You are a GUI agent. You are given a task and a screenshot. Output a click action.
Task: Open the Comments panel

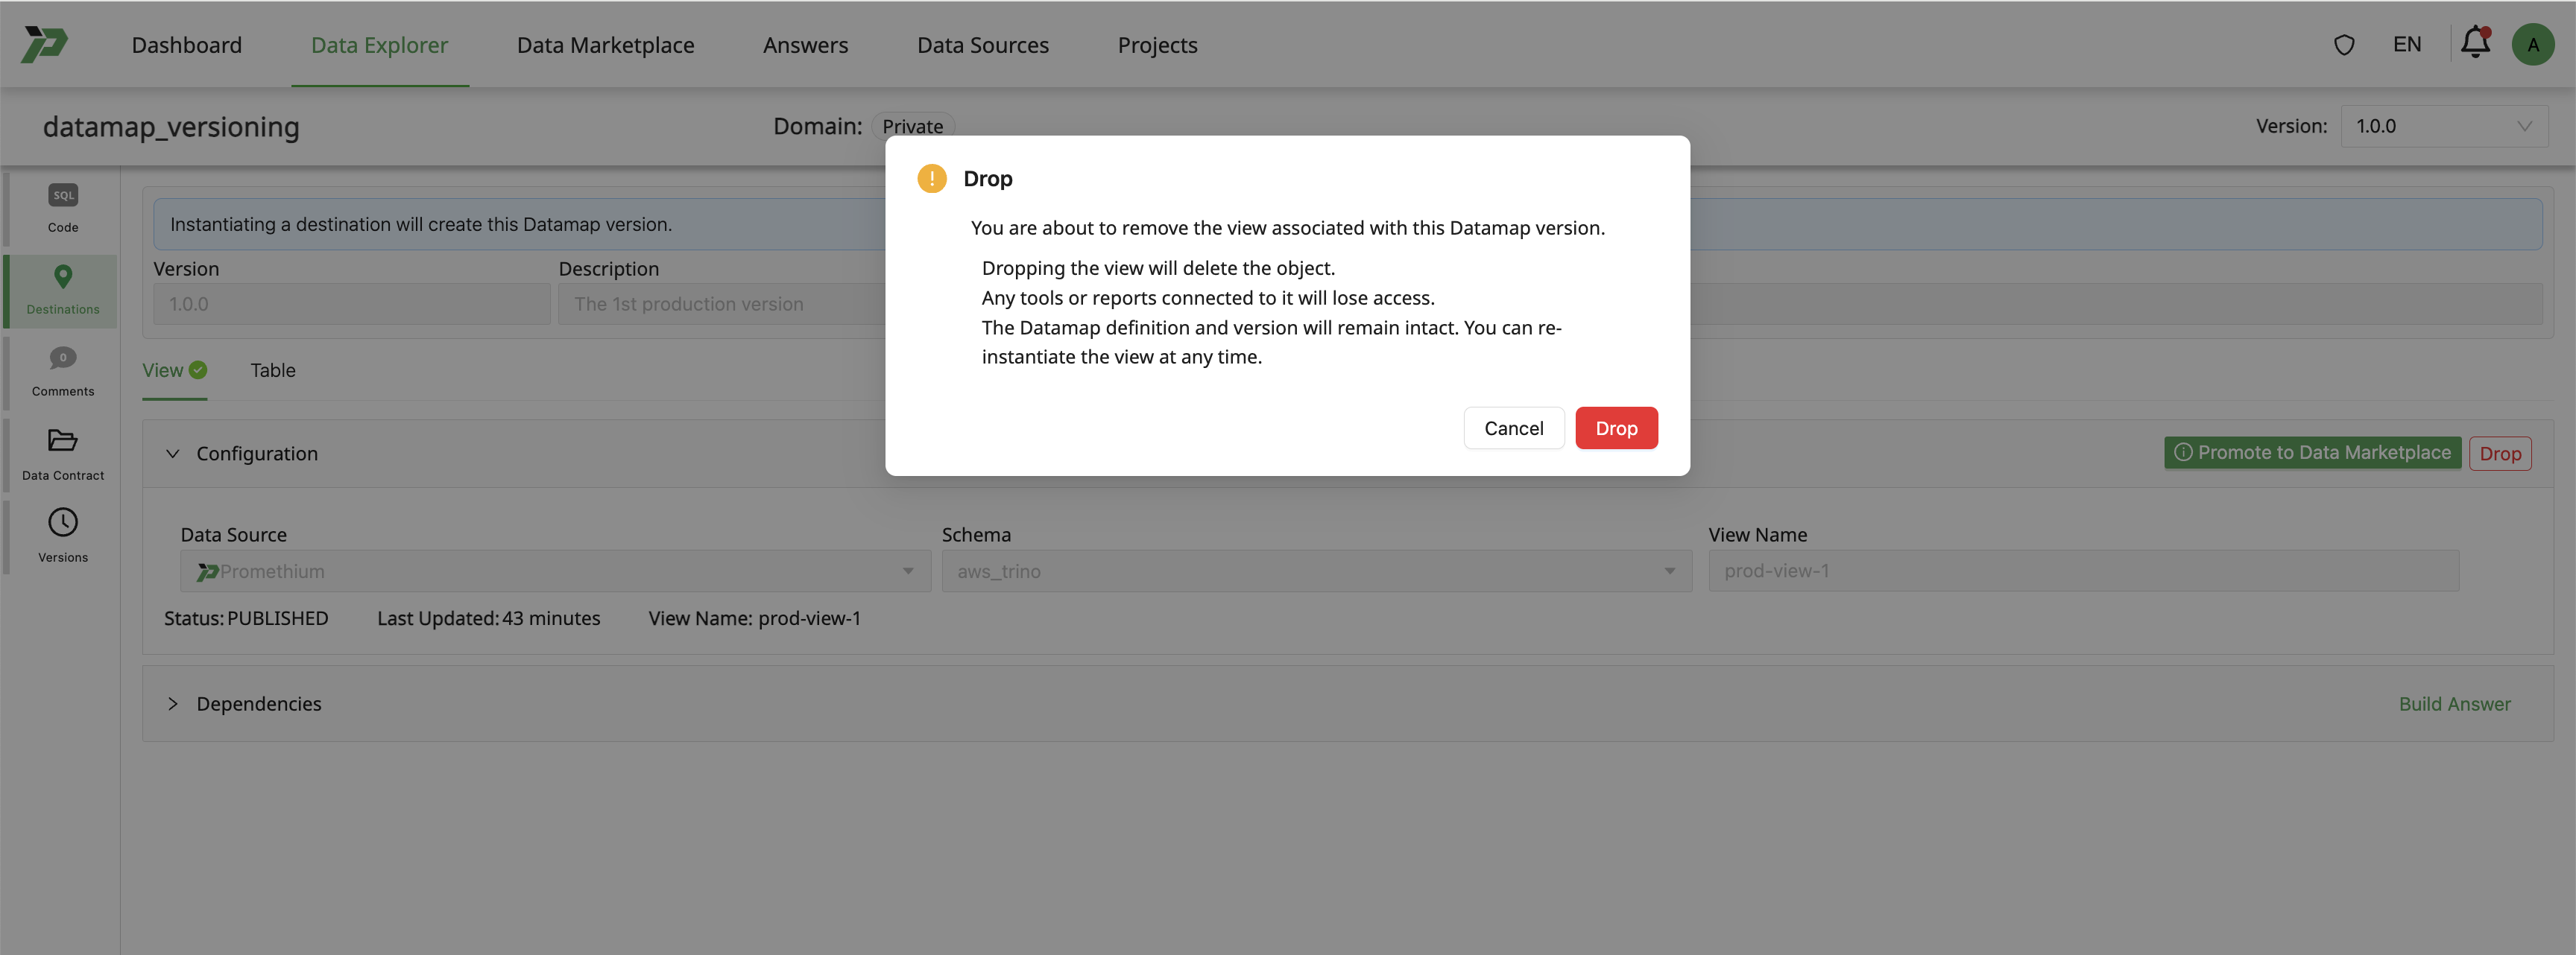click(62, 372)
